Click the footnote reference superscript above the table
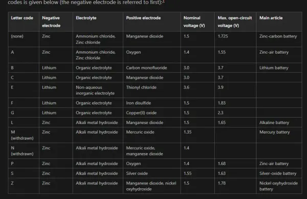 [164, 2]
